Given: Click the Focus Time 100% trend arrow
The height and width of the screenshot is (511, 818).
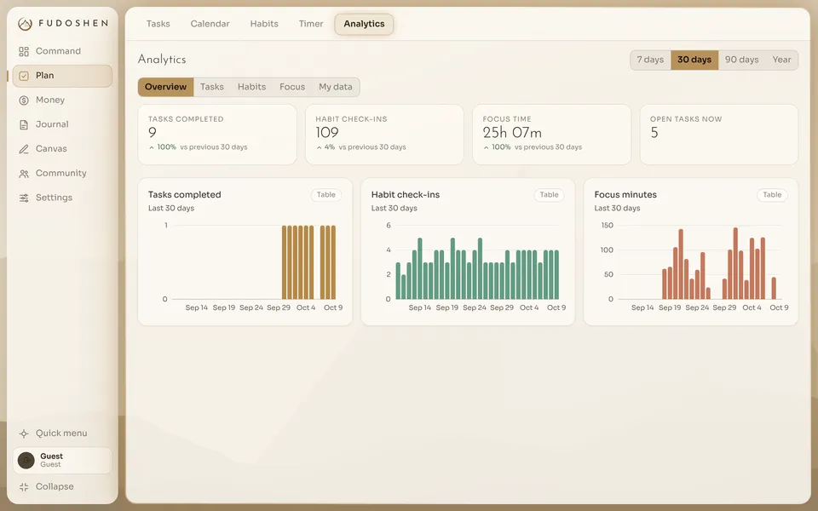Looking at the screenshot, I should tap(486, 147).
